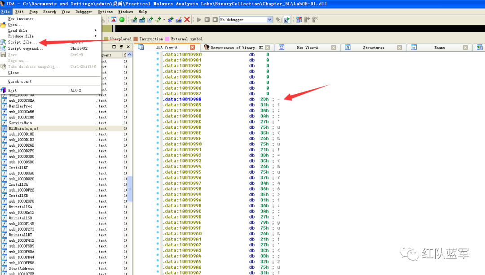
Task: Open the Debugger menu
Action: [x=84, y=12]
